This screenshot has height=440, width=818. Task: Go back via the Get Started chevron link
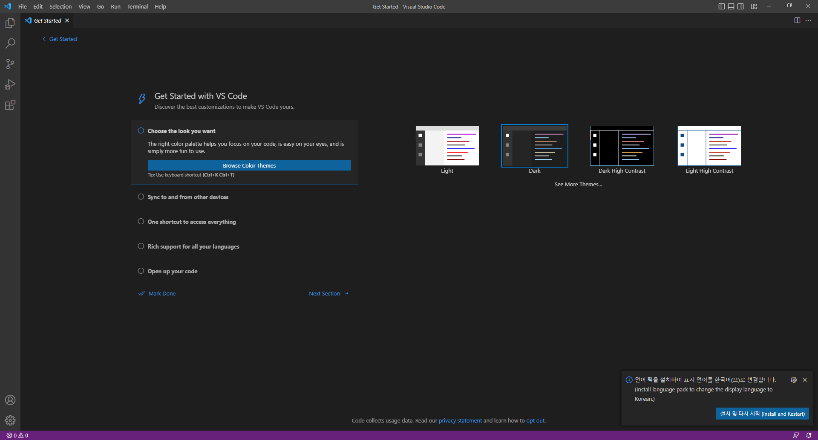(60, 39)
